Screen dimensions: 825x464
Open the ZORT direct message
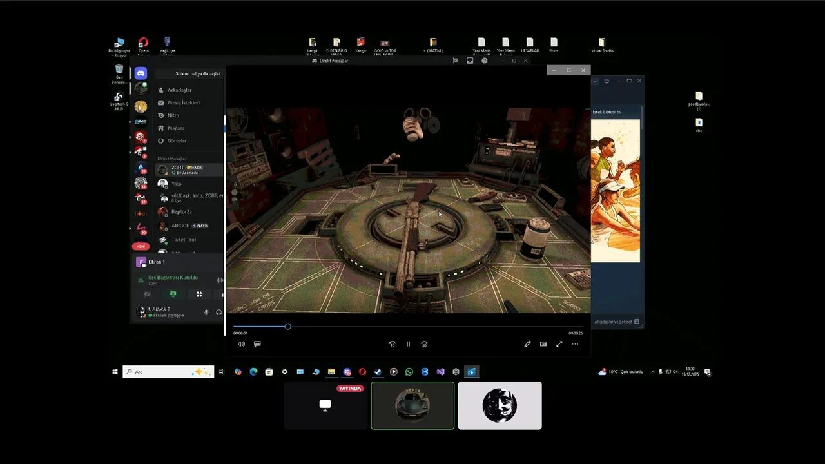tap(189, 169)
